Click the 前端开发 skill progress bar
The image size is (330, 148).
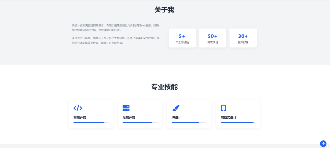tap(91, 122)
